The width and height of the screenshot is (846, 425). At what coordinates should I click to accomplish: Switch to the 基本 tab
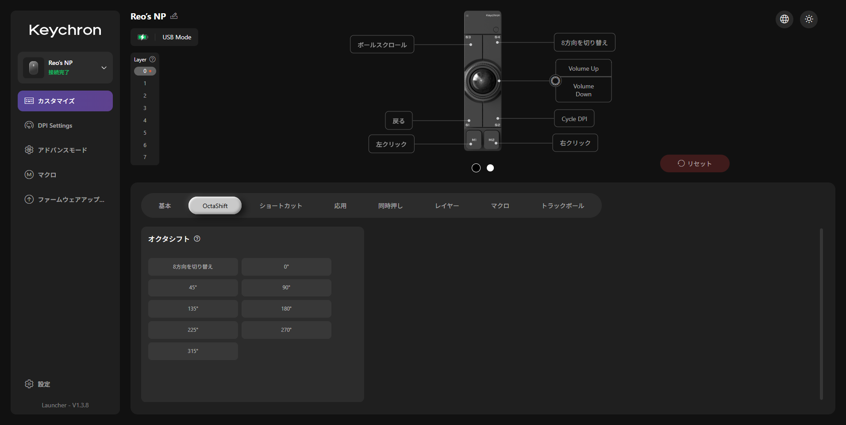165,206
